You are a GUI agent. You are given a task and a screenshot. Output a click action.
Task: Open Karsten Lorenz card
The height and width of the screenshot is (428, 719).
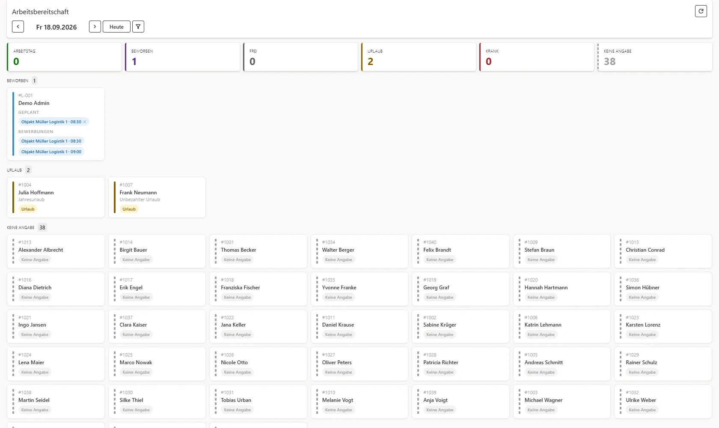coord(663,326)
